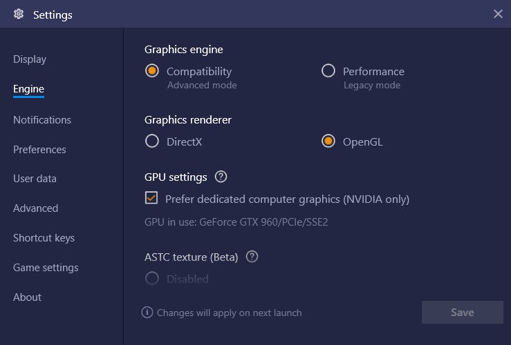Show the Advanced settings tab
Viewport: 511px width, 345px height.
pyautogui.click(x=35, y=208)
